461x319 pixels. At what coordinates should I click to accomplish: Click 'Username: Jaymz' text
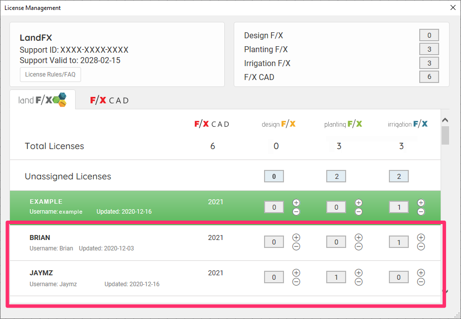(x=53, y=284)
